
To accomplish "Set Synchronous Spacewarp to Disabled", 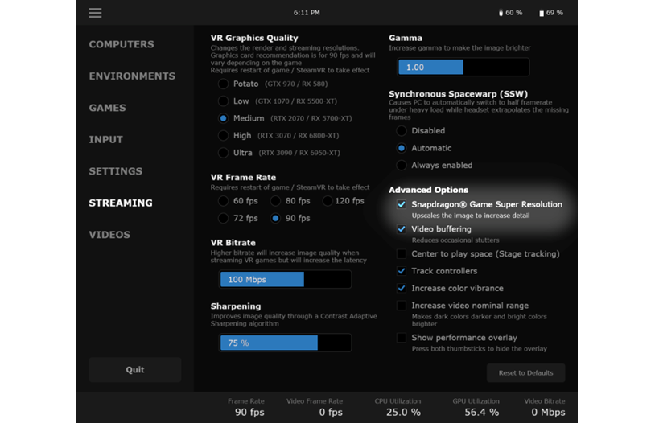I will (x=402, y=130).
